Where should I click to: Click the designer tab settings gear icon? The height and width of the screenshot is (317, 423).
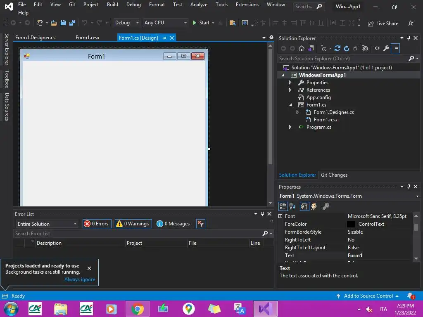coord(271,38)
